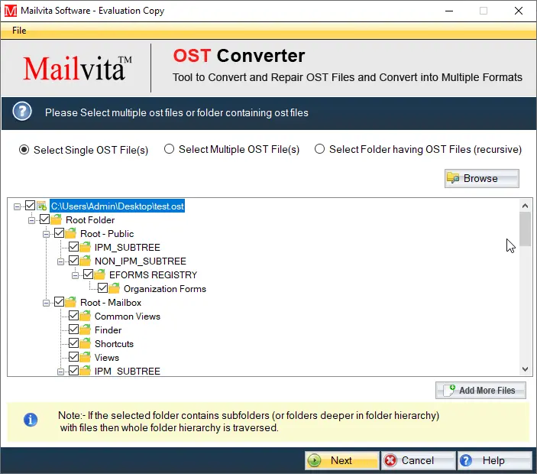Click folder icon of IPM_SUBTREE under Root - Public
Viewport: 537px width, 474px height.
pyautogui.click(x=85, y=247)
